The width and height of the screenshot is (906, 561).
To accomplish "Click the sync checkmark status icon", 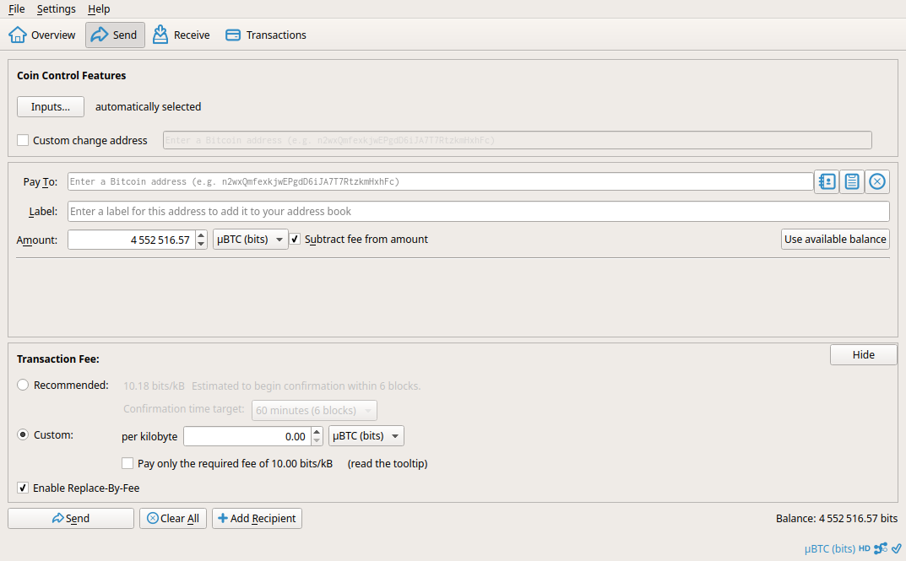I will (x=896, y=548).
